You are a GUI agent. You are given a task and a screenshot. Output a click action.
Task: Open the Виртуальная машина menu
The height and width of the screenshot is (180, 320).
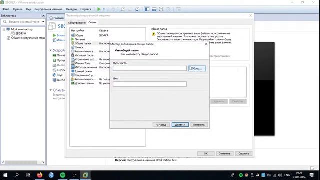click(x=48, y=9)
